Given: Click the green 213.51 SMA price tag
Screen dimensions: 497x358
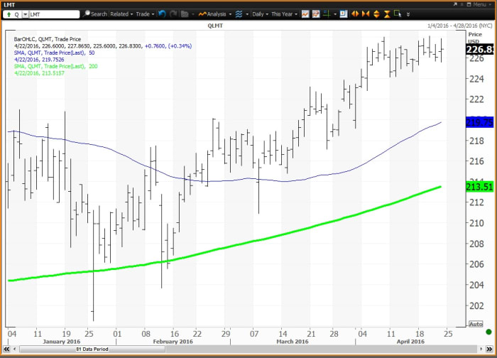Looking at the screenshot, I should [479, 187].
